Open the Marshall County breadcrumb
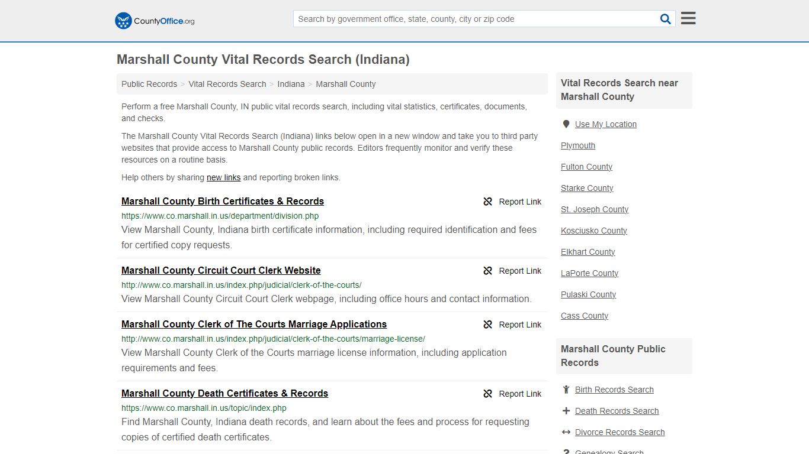 pyautogui.click(x=346, y=84)
